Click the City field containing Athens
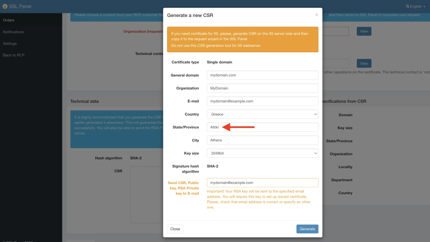This screenshot has height=242, width=430. coord(262,140)
